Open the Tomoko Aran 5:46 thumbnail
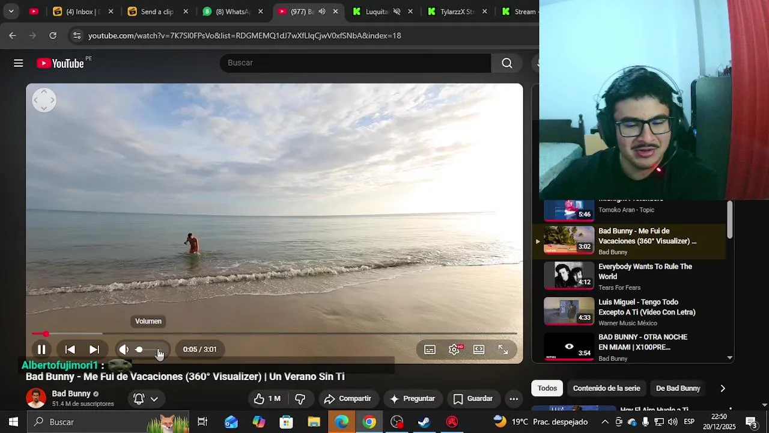 [569, 210]
